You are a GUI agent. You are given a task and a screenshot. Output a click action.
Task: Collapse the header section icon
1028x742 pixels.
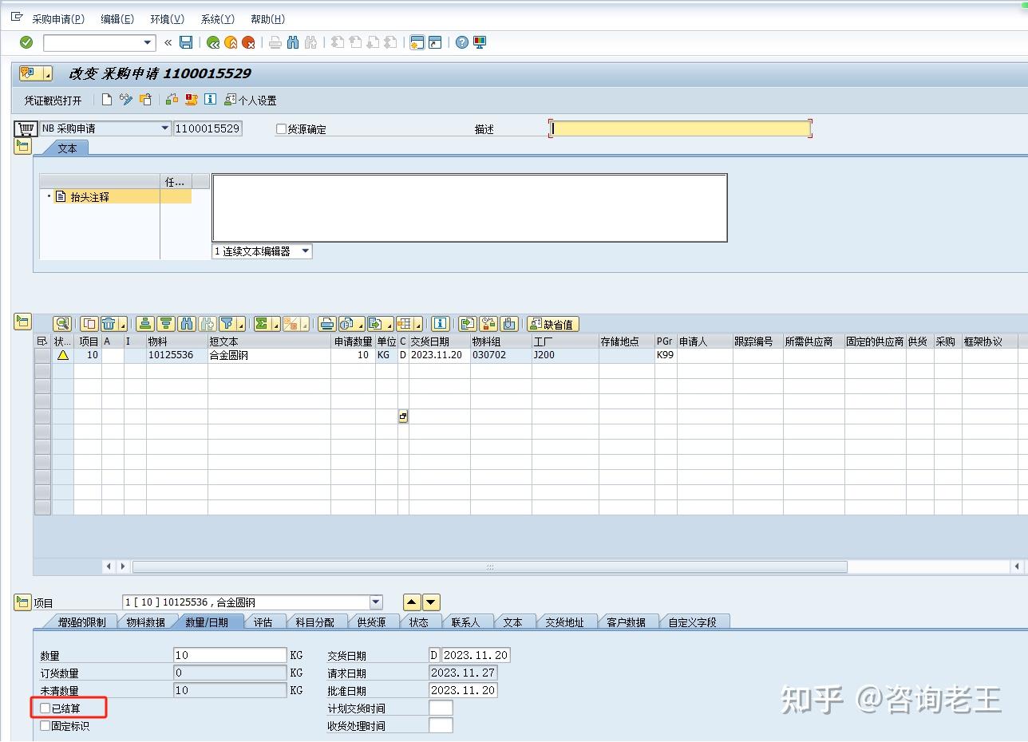pyautogui.click(x=22, y=146)
